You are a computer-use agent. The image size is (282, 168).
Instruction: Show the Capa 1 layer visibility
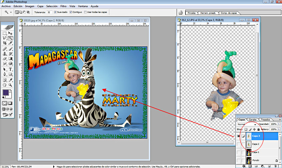(238, 152)
